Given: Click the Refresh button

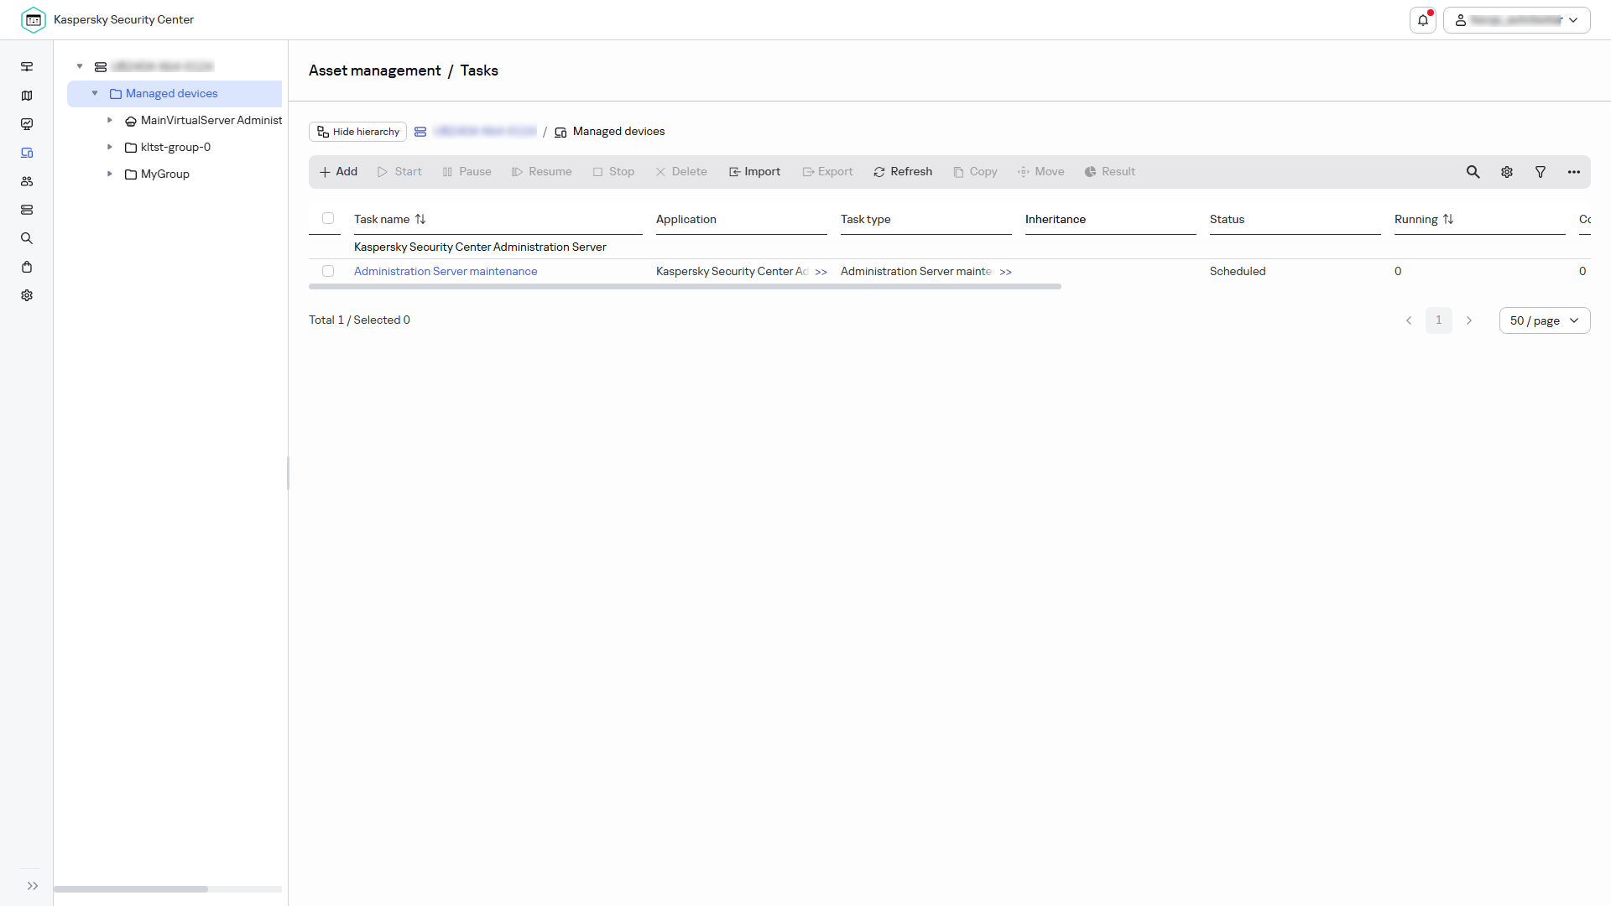Looking at the screenshot, I should (903, 171).
